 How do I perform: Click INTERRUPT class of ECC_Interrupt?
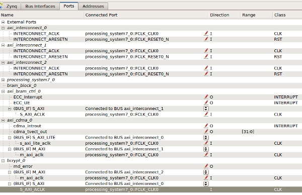pyautogui.click(x=286, y=97)
